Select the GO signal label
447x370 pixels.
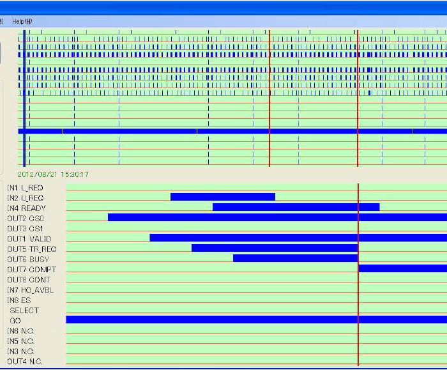coord(15,320)
